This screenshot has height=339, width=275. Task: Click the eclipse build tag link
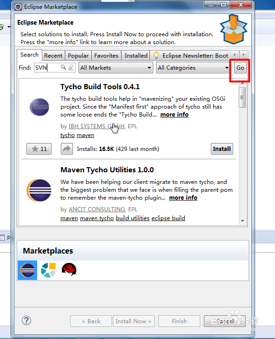click(168, 218)
